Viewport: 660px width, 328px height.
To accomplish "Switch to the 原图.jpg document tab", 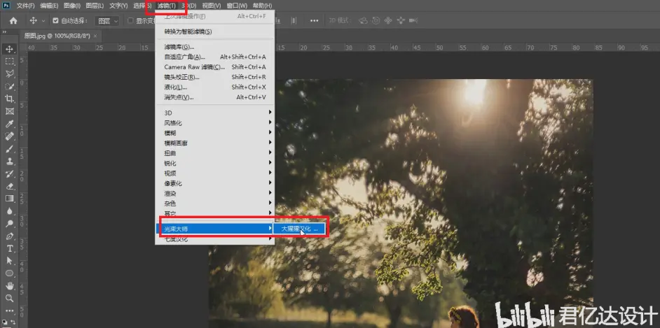I will pyautogui.click(x=57, y=36).
